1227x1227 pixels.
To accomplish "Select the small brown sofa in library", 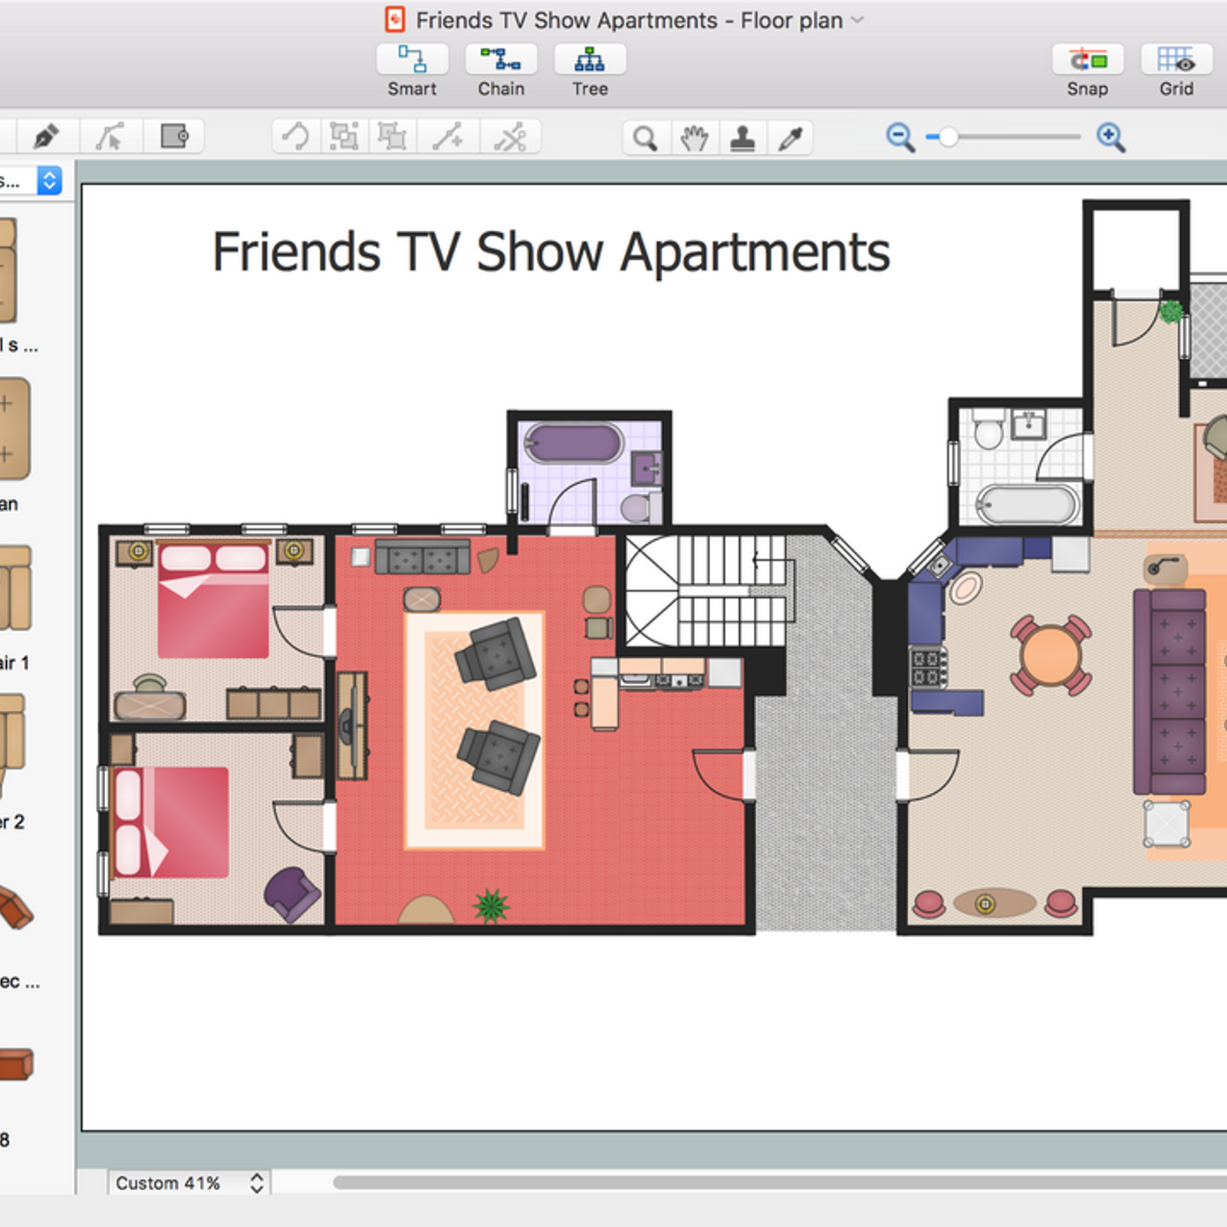I will point(16,1064).
